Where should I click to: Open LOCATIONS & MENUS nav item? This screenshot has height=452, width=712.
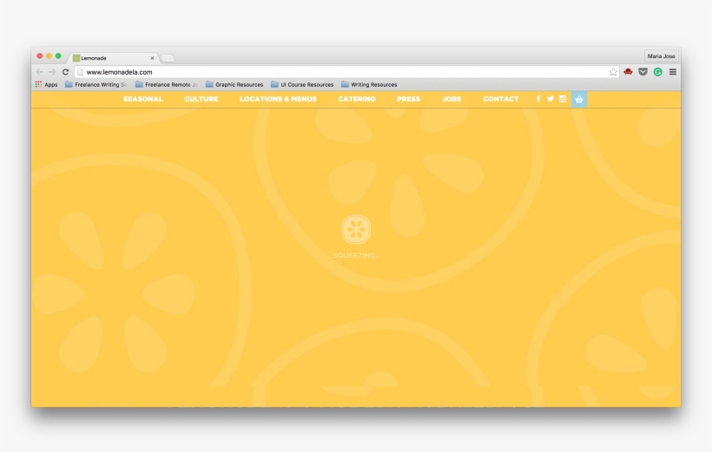(x=278, y=99)
